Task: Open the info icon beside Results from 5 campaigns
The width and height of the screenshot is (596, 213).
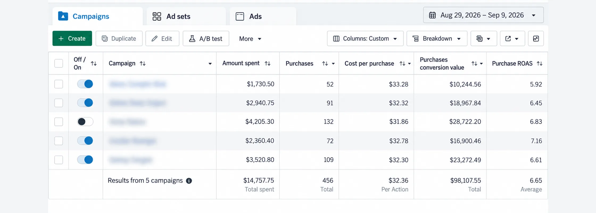Action: click(x=189, y=181)
